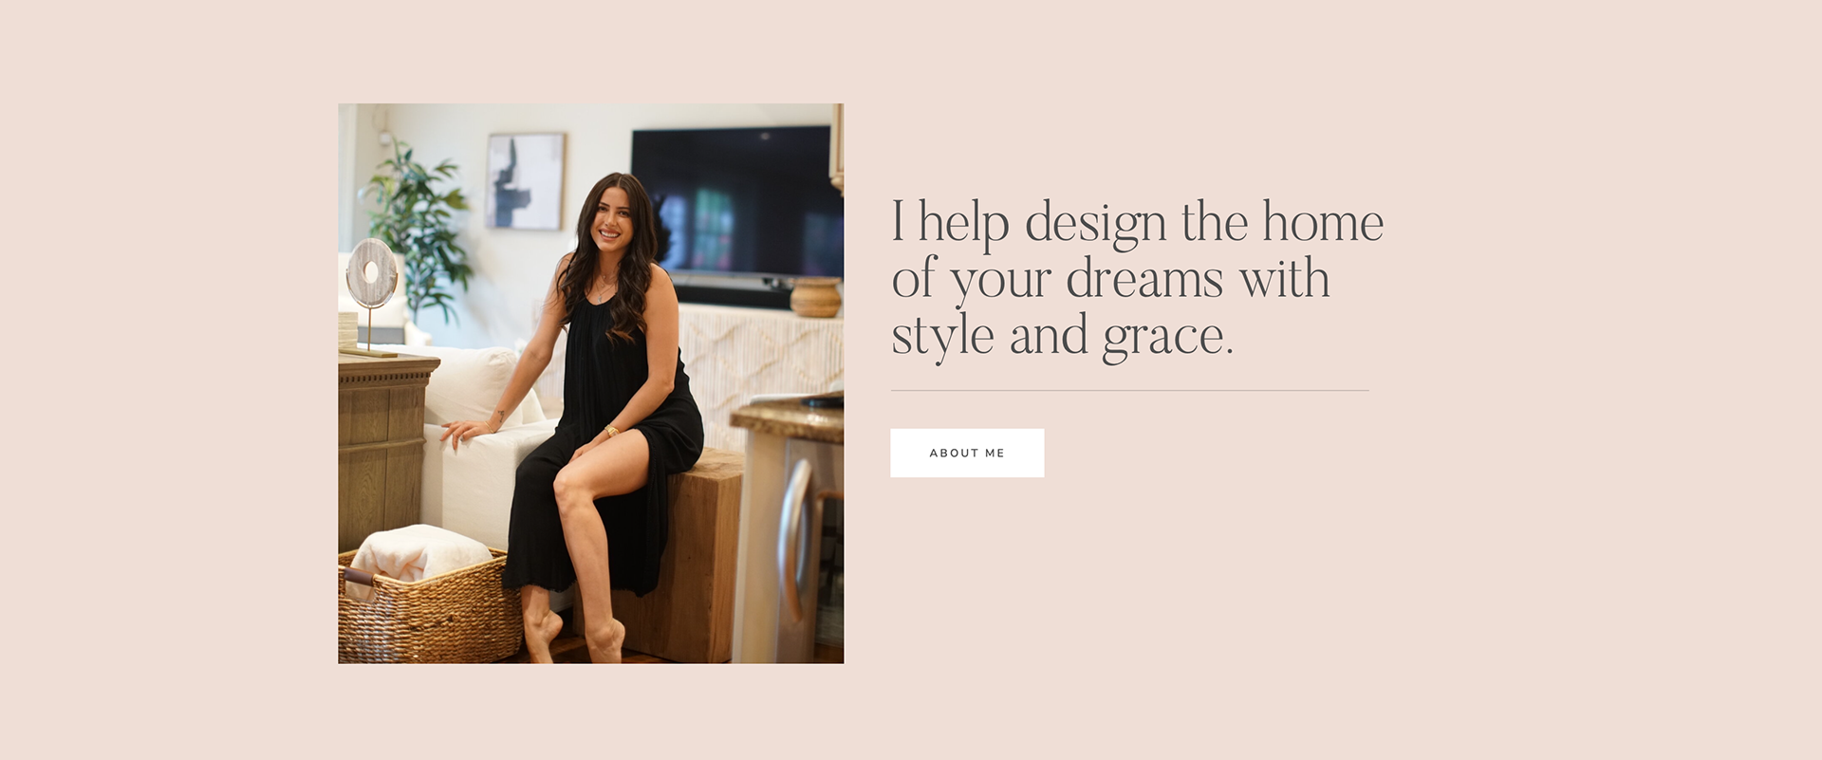The width and height of the screenshot is (1822, 760).
Task: Click the word "dreams" in the heading
Action: 1144,279
